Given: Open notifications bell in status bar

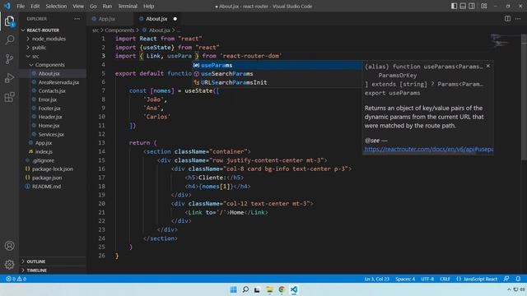Looking at the screenshot, I should point(518,279).
